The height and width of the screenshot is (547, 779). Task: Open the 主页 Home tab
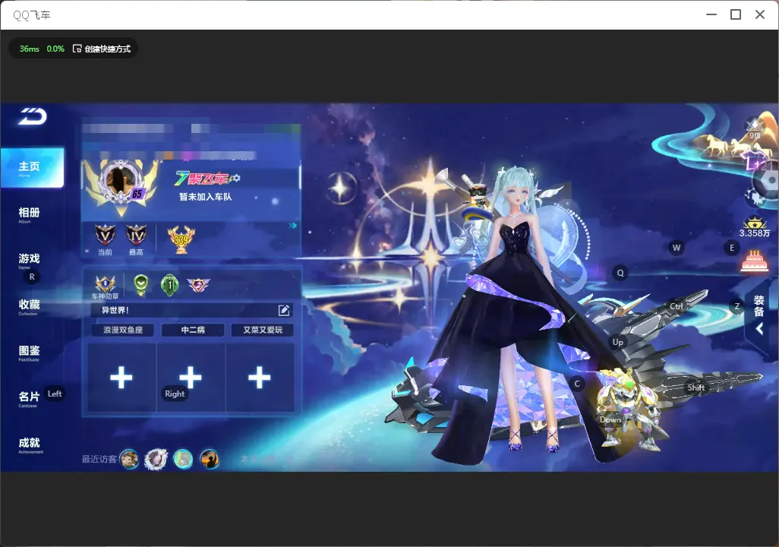click(32, 168)
